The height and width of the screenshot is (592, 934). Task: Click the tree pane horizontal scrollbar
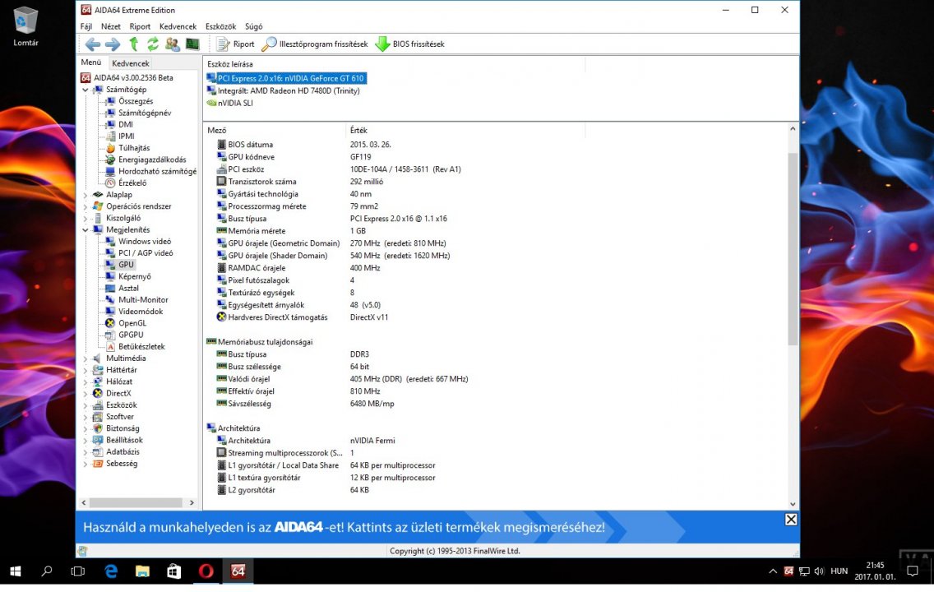tap(136, 502)
